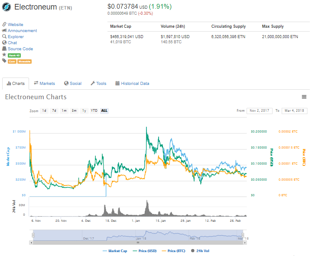The image size is (312, 256).
Task: Switch to the Markets tab
Action: pos(44,84)
